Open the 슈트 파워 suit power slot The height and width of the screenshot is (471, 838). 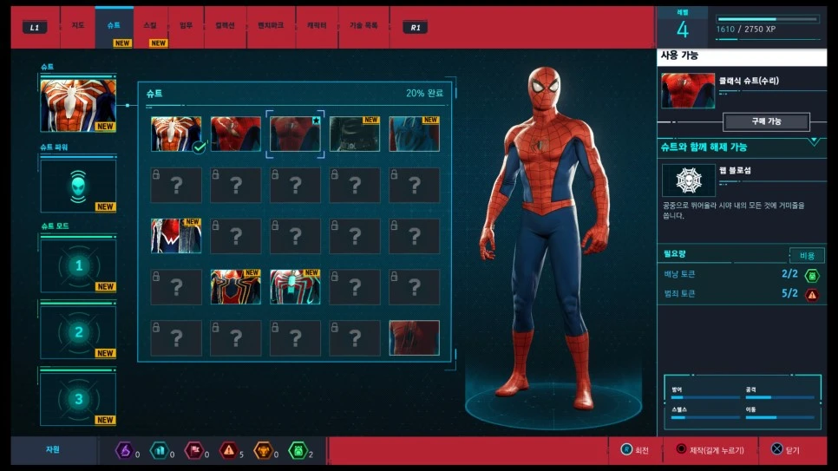click(78, 186)
